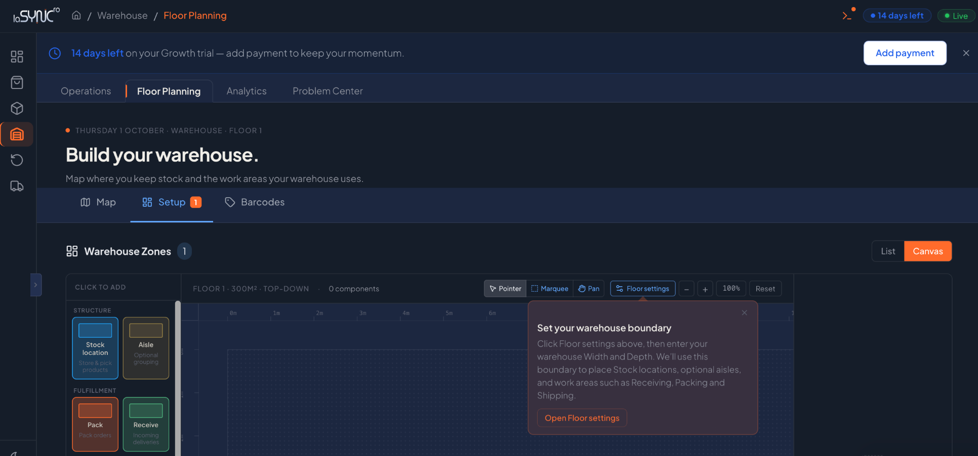Screen dimensions: 978x456
Task: Open the package box sidebar icon
Action: point(17,108)
